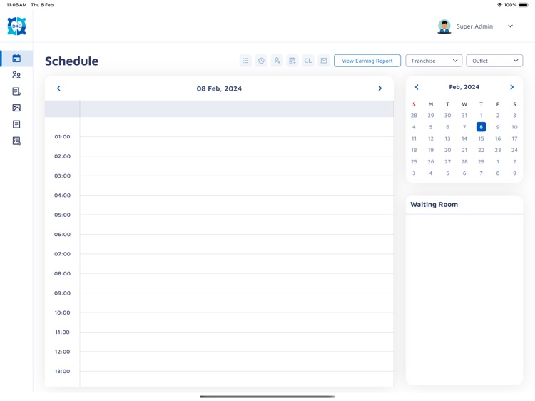This screenshot has width=535, height=401.
Task: Switch to list view toolbar icon
Action: click(x=245, y=61)
